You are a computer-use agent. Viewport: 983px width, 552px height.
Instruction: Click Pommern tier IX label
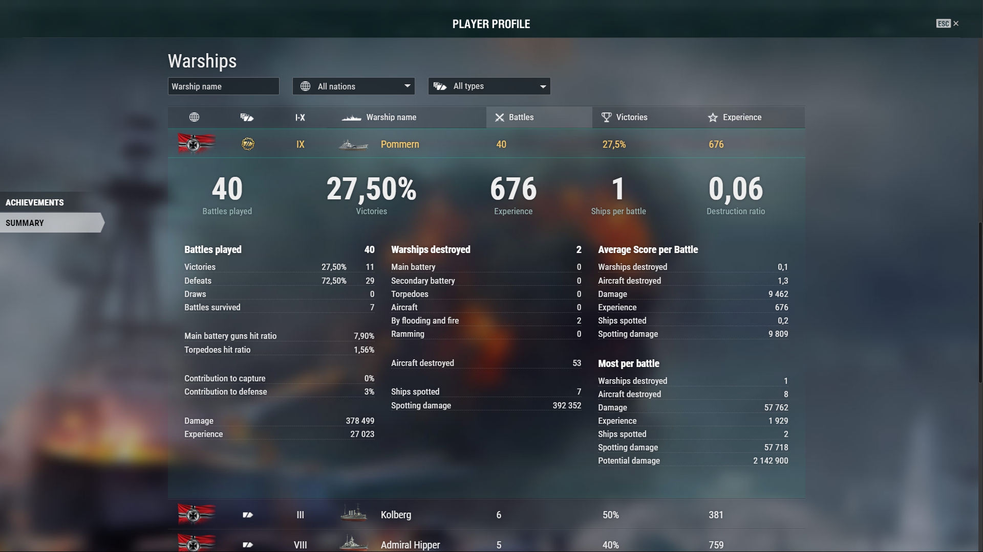(301, 145)
